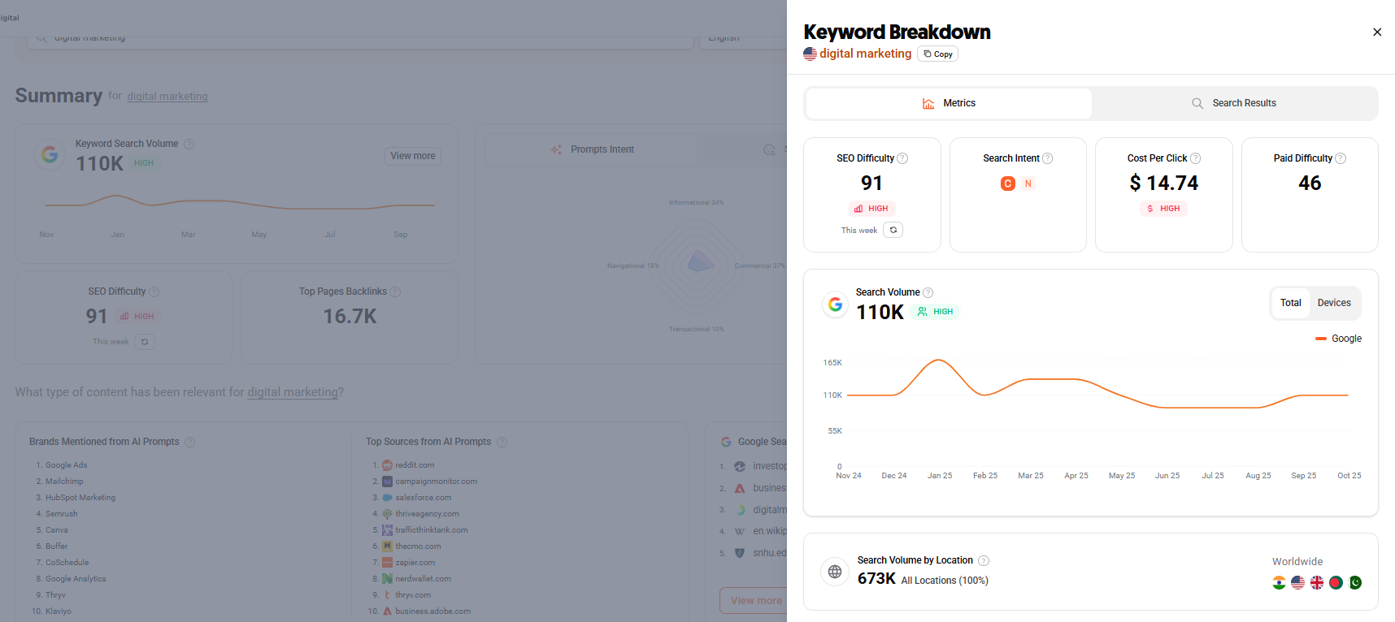1395x622 pixels.
Task: Click Search Intent help icon
Action: (1048, 158)
